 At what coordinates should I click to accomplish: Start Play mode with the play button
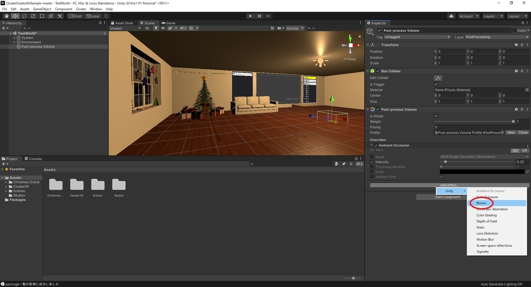point(250,16)
